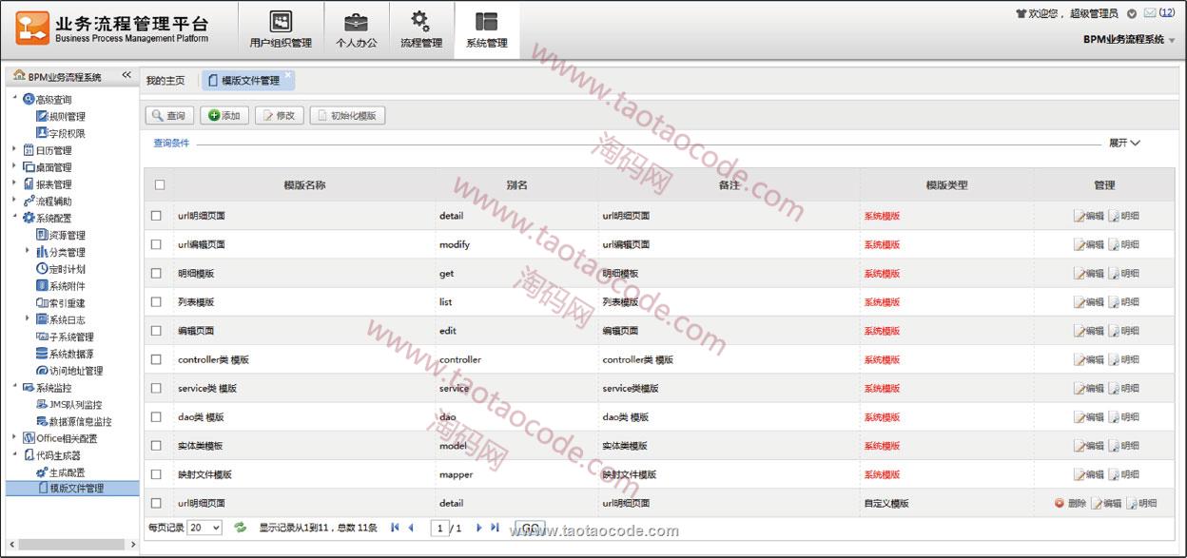This screenshot has height=558, width=1187.
Task: Click the 添加 button
Action: [224, 116]
